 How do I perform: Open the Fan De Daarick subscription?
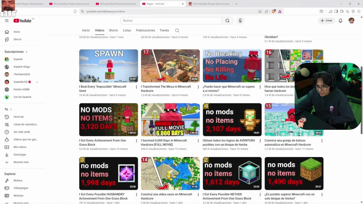click(x=22, y=97)
